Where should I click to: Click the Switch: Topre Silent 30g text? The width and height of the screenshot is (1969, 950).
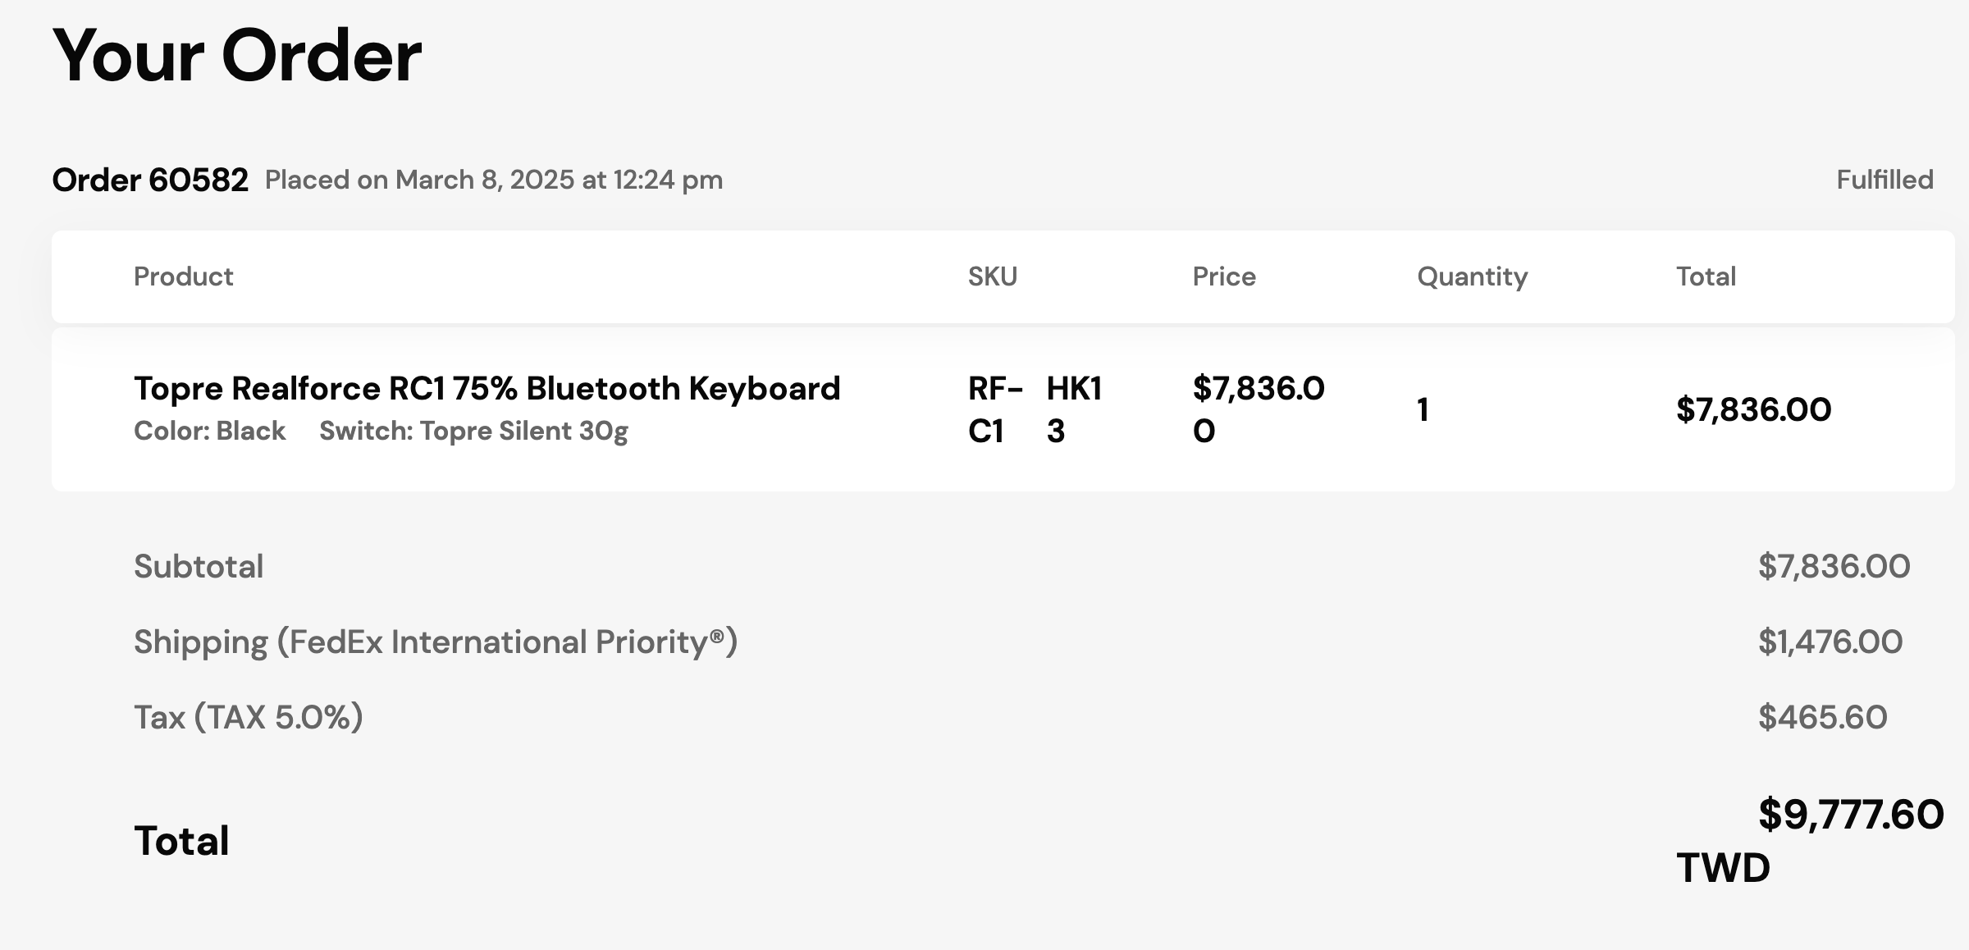473,432
